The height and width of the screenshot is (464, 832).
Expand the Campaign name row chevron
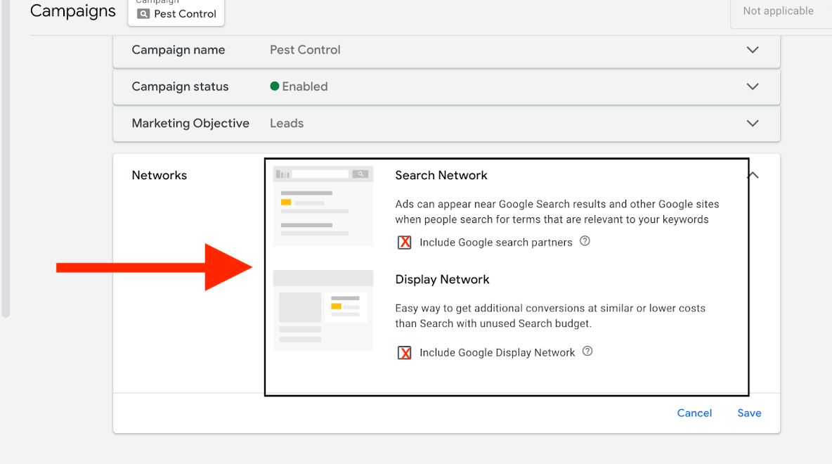pyautogui.click(x=753, y=50)
